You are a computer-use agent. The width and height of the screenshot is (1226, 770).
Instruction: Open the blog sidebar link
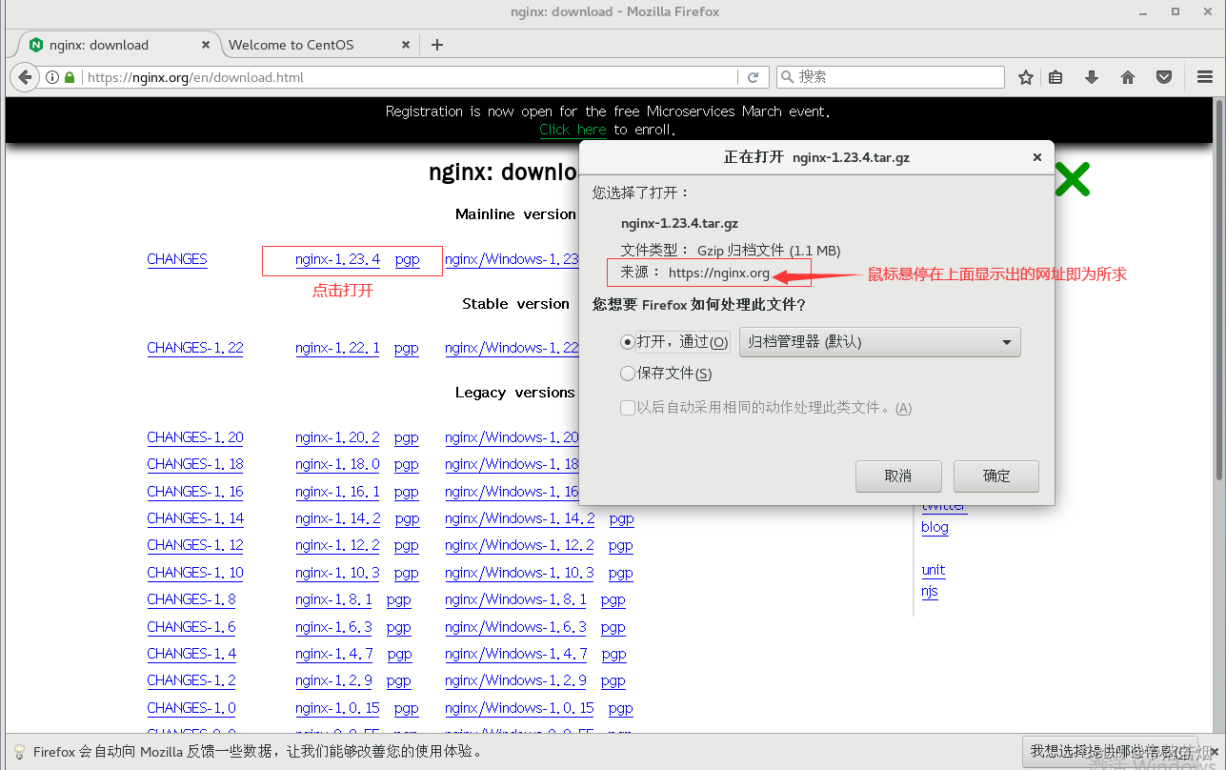[935, 527]
